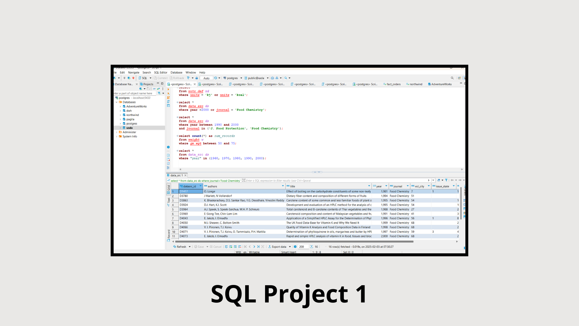Viewport: 579px width, 326px height.
Task: Expand the Administer folder node
Action: [x=116, y=132]
